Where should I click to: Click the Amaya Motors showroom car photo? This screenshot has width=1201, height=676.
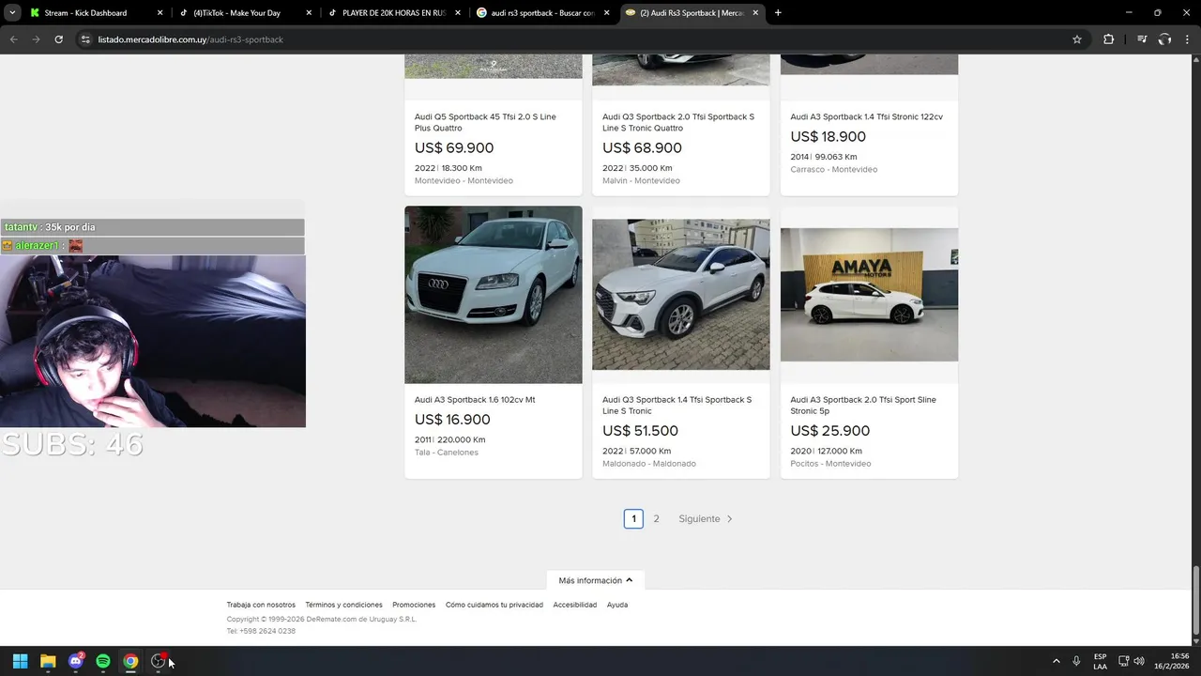[x=869, y=295]
